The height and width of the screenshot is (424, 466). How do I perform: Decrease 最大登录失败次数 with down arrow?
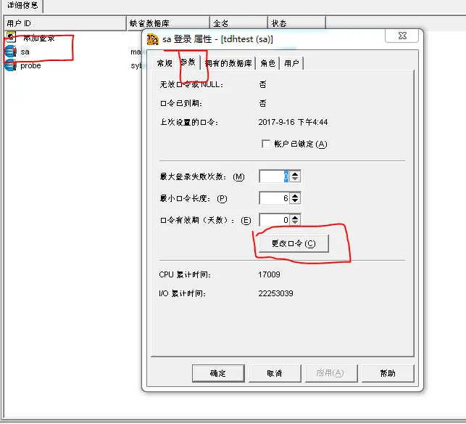click(295, 179)
